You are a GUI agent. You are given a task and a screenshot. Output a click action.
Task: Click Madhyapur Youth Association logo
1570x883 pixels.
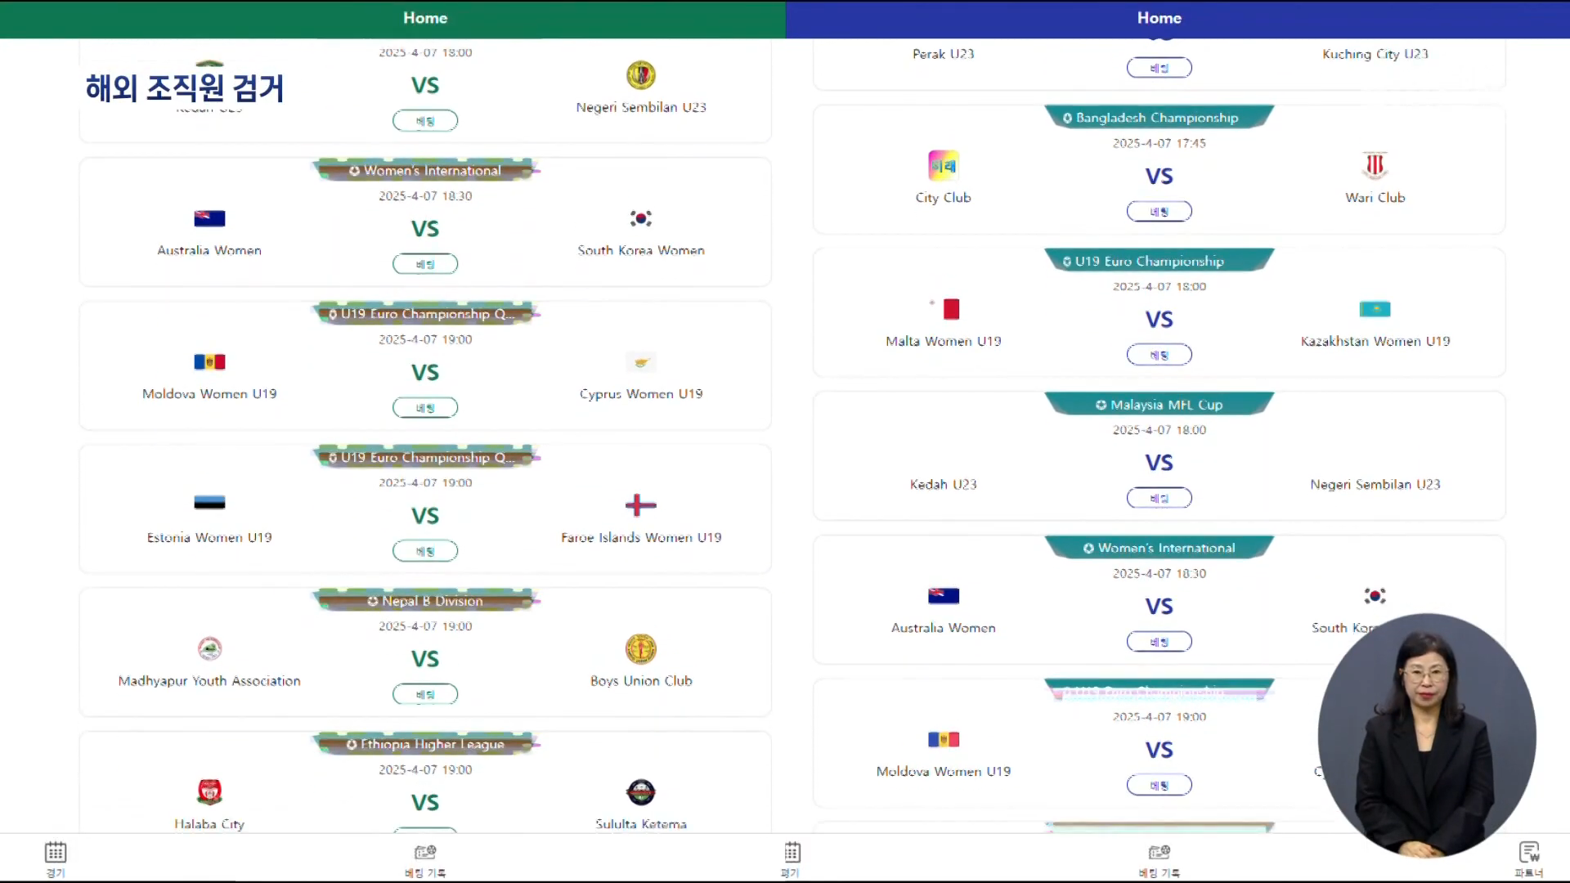tap(209, 649)
